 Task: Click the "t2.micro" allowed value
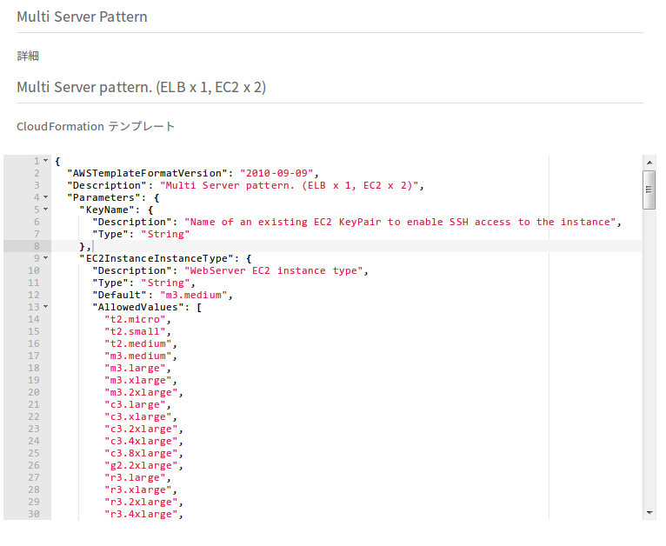pos(135,319)
